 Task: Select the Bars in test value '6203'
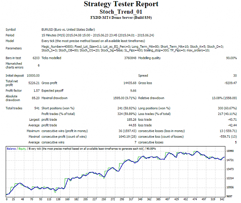(x=36, y=58)
